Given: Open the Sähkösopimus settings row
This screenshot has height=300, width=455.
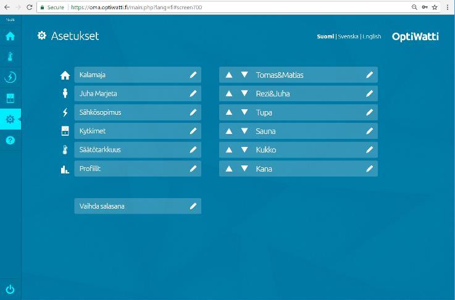Looking at the screenshot, I should [138, 112].
